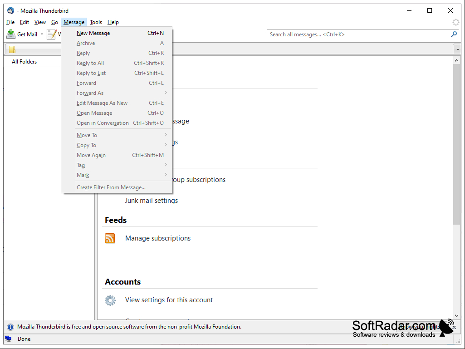Screen dimensions: 465x349
Task: Open the Get Mail dropdown arrow
Action: coord(42,34)
